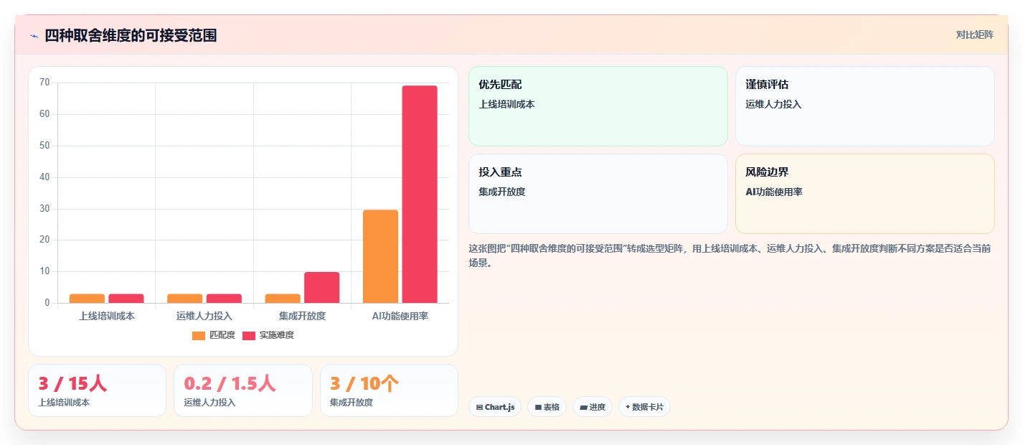This screenshot has height=445, width=1023.
Task: Click the 表格 tag
Action: 547,407
